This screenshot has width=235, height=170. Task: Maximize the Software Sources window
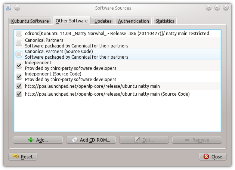click(217, 7)
